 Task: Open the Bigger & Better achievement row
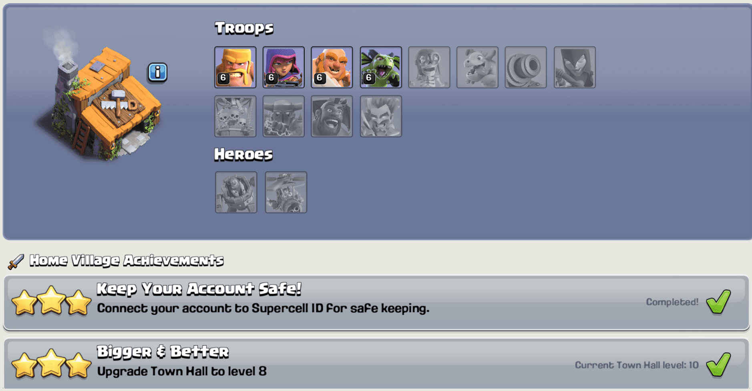click(376, 363)
